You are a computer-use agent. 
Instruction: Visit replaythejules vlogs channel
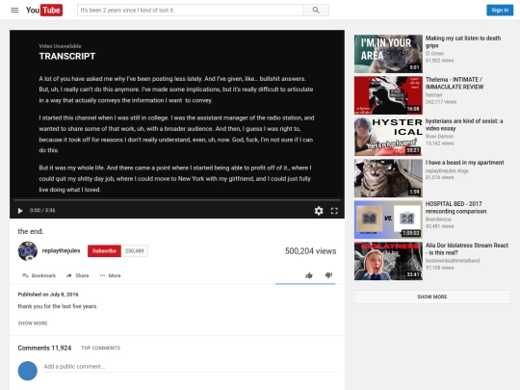point(447,170)
